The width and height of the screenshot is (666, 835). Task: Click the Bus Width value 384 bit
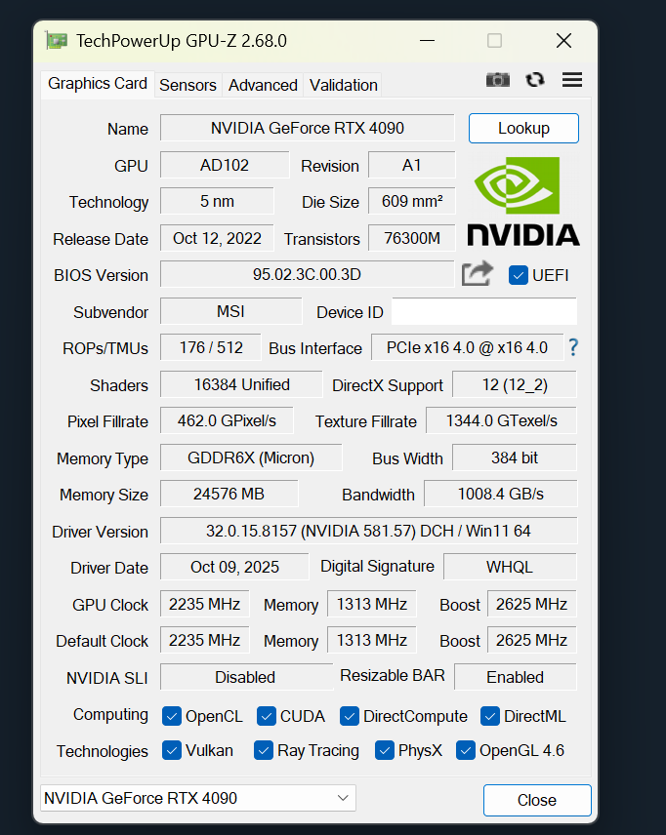(x=515, y=457)
